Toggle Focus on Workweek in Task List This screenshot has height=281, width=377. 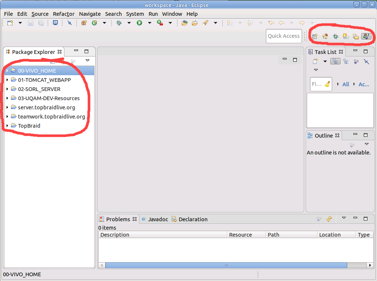pyautogui.click(x=356, y=62)
